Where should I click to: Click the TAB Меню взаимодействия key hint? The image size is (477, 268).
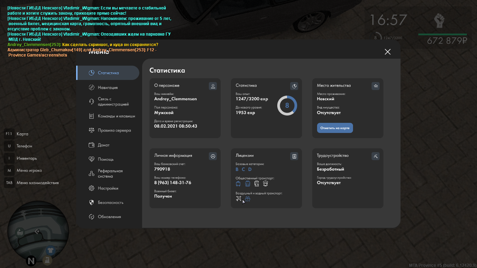tap(31, 183)
